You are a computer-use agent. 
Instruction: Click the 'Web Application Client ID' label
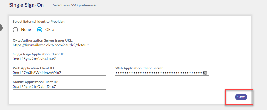pos(34,68)
